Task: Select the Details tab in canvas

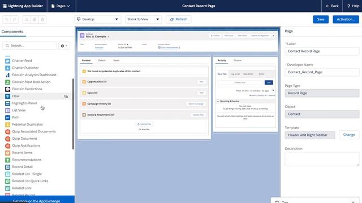Action: 102,60
